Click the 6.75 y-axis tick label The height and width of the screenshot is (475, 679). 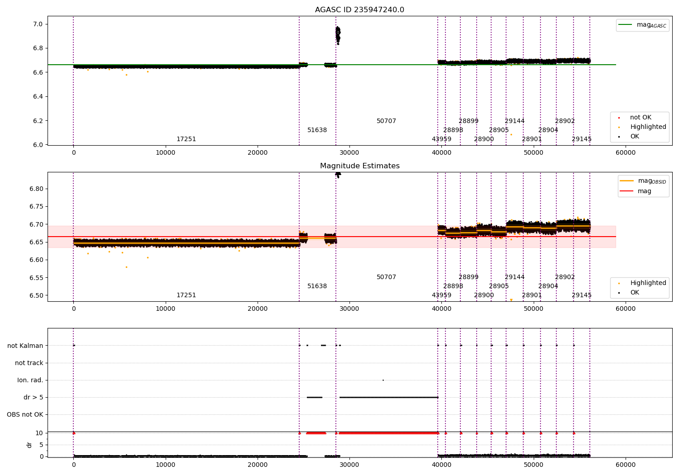tap(36, 207)
